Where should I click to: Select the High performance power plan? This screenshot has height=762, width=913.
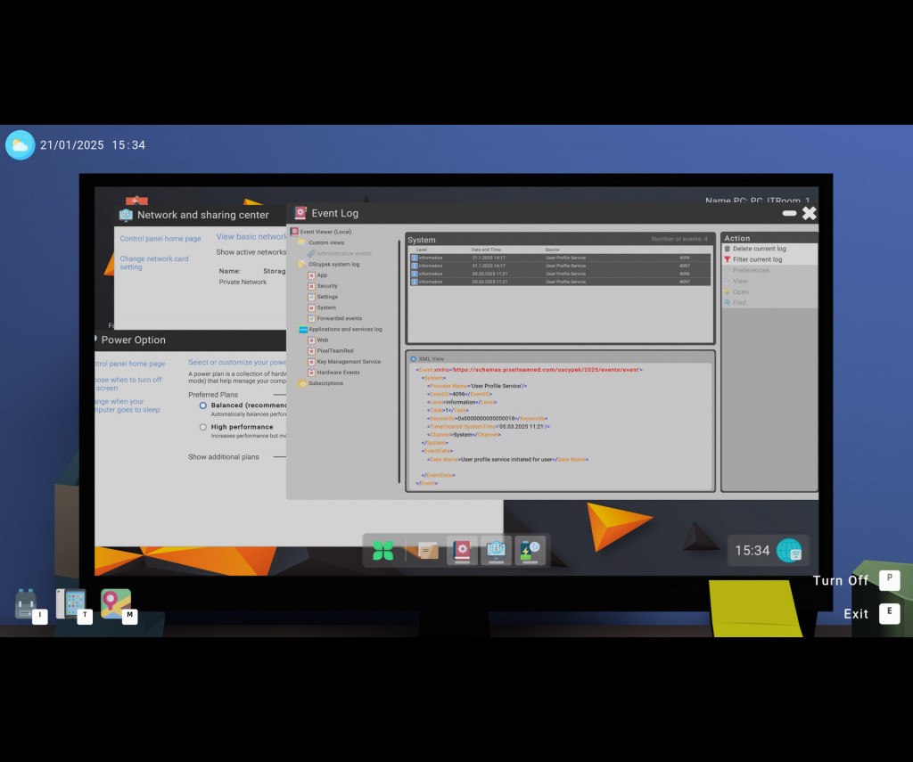(203, 427)
